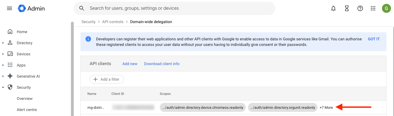Viewport: 394px width, 116px height.
Task: Open the green account avatar
Action: coord(386,8)
